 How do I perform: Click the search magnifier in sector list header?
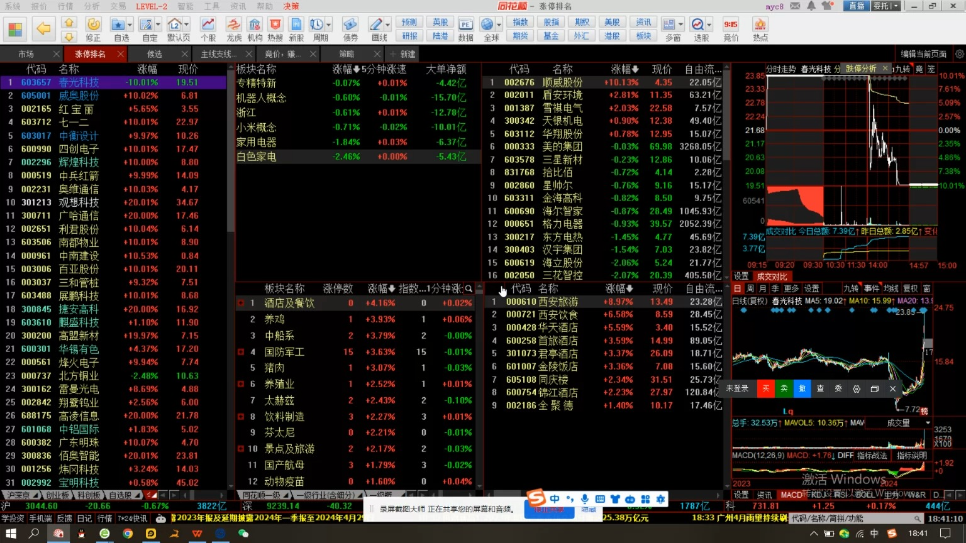point(469,288)
